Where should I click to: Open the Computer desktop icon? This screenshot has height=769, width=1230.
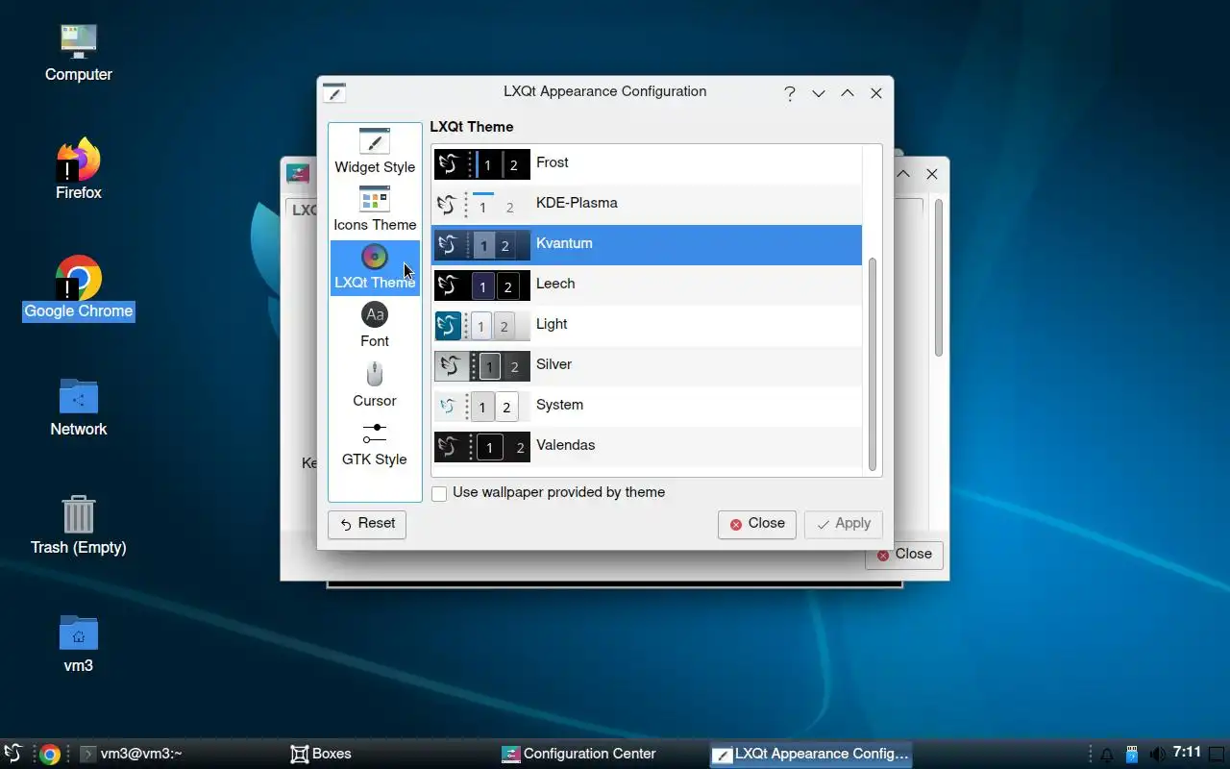(x=79, y=52)
